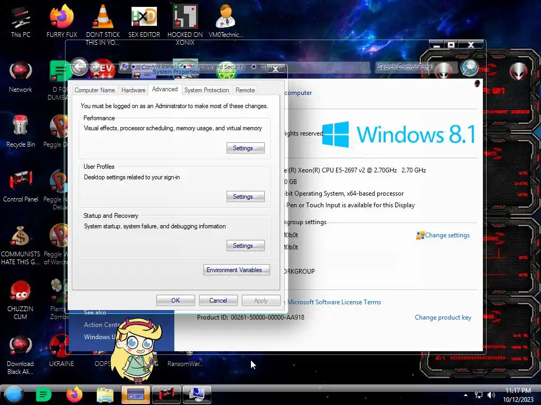This screenshot has height=405, width=541.
Task: Open the Remote tab
Action: (x=245, y=90)
